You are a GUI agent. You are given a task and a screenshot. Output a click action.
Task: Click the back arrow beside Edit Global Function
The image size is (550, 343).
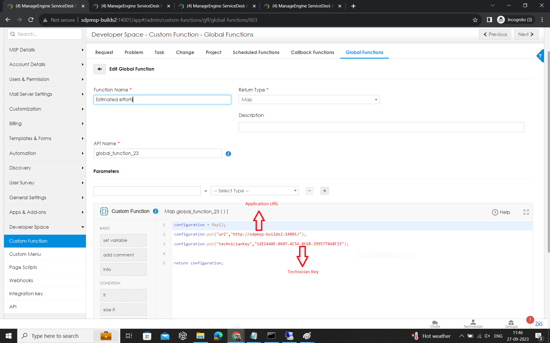pyautogui.click(x=99, y=69)
